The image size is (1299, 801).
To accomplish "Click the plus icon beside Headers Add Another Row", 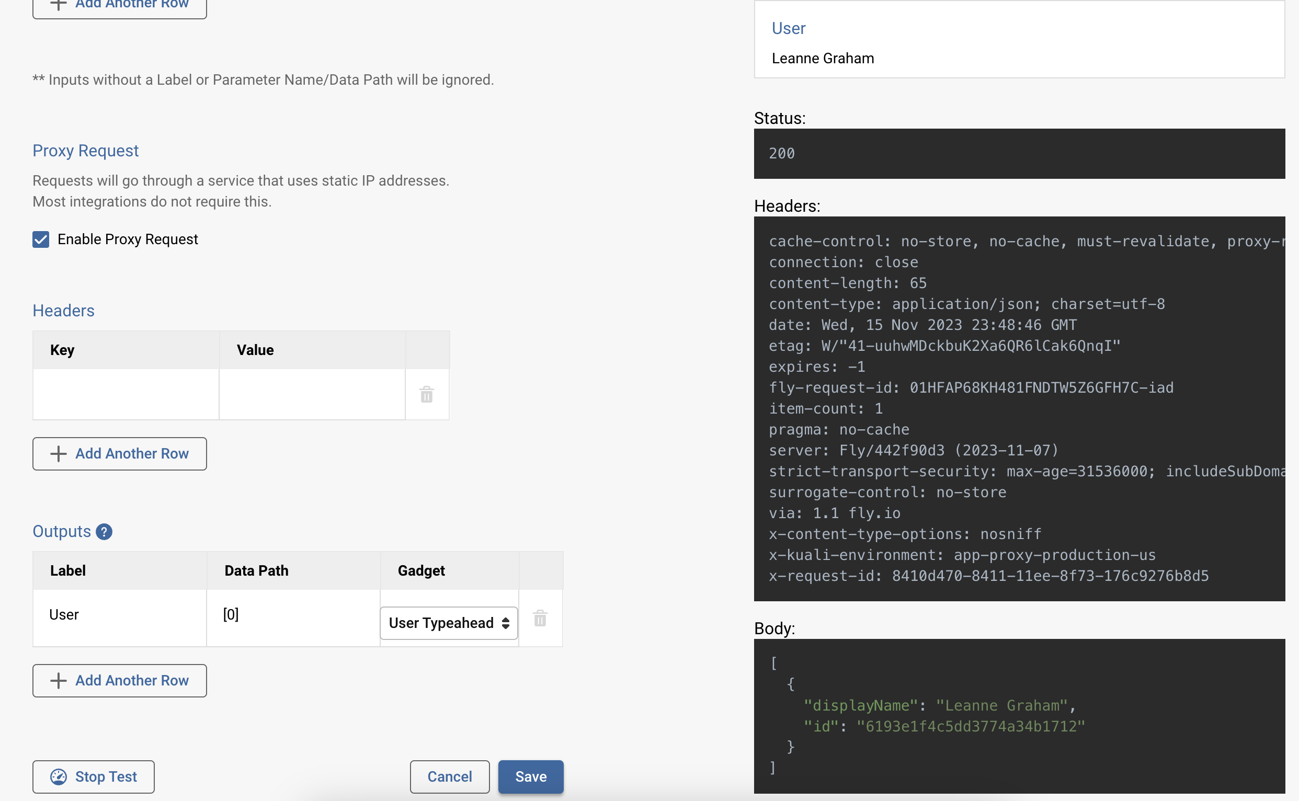I will pos(58,453).
